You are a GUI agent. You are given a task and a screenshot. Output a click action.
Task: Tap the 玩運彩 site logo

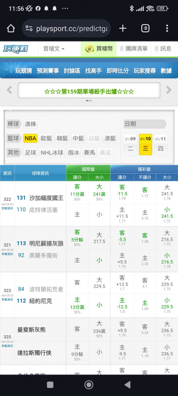(x=16, y=48)
